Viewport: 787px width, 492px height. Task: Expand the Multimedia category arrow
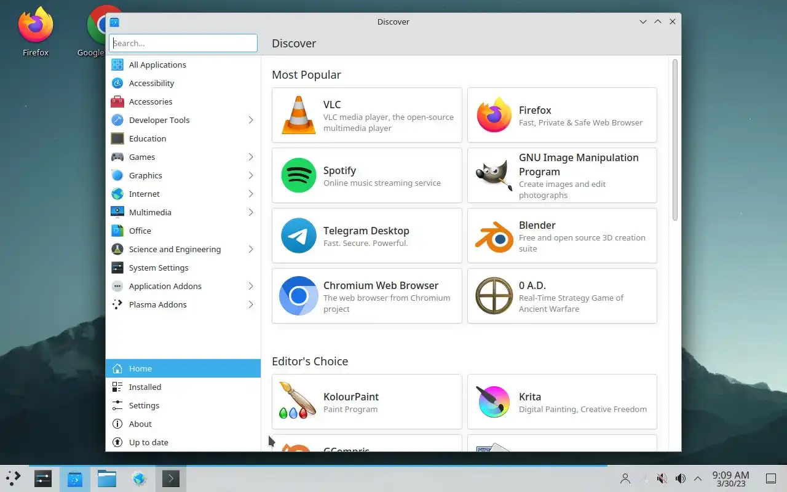coord(251,212)
